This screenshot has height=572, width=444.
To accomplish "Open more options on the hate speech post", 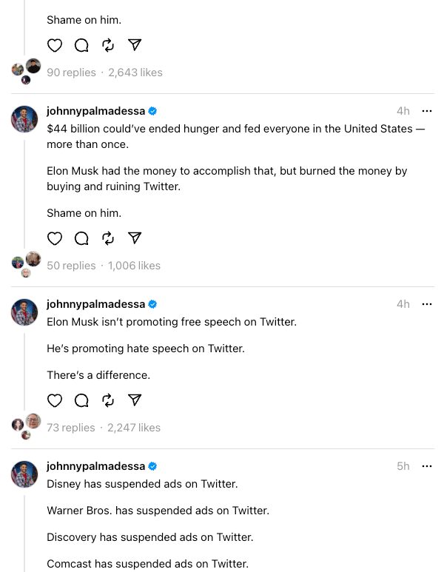I will 426,304.
